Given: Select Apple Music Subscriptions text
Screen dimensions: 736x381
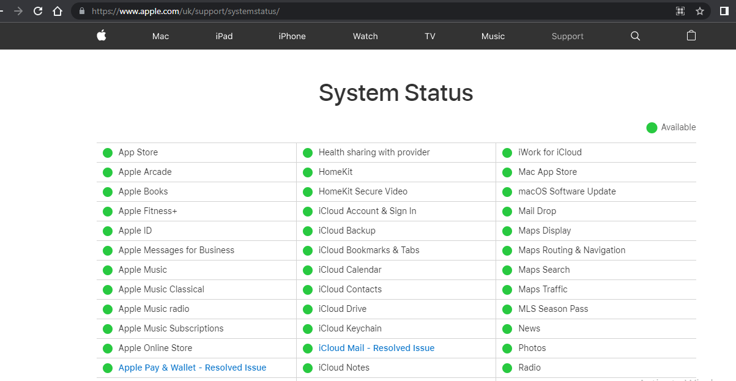Looking at the screenshot, I should point(171,328).
